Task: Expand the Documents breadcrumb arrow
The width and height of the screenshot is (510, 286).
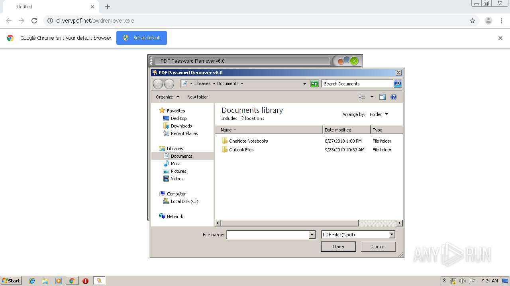Action: (242, 84)
